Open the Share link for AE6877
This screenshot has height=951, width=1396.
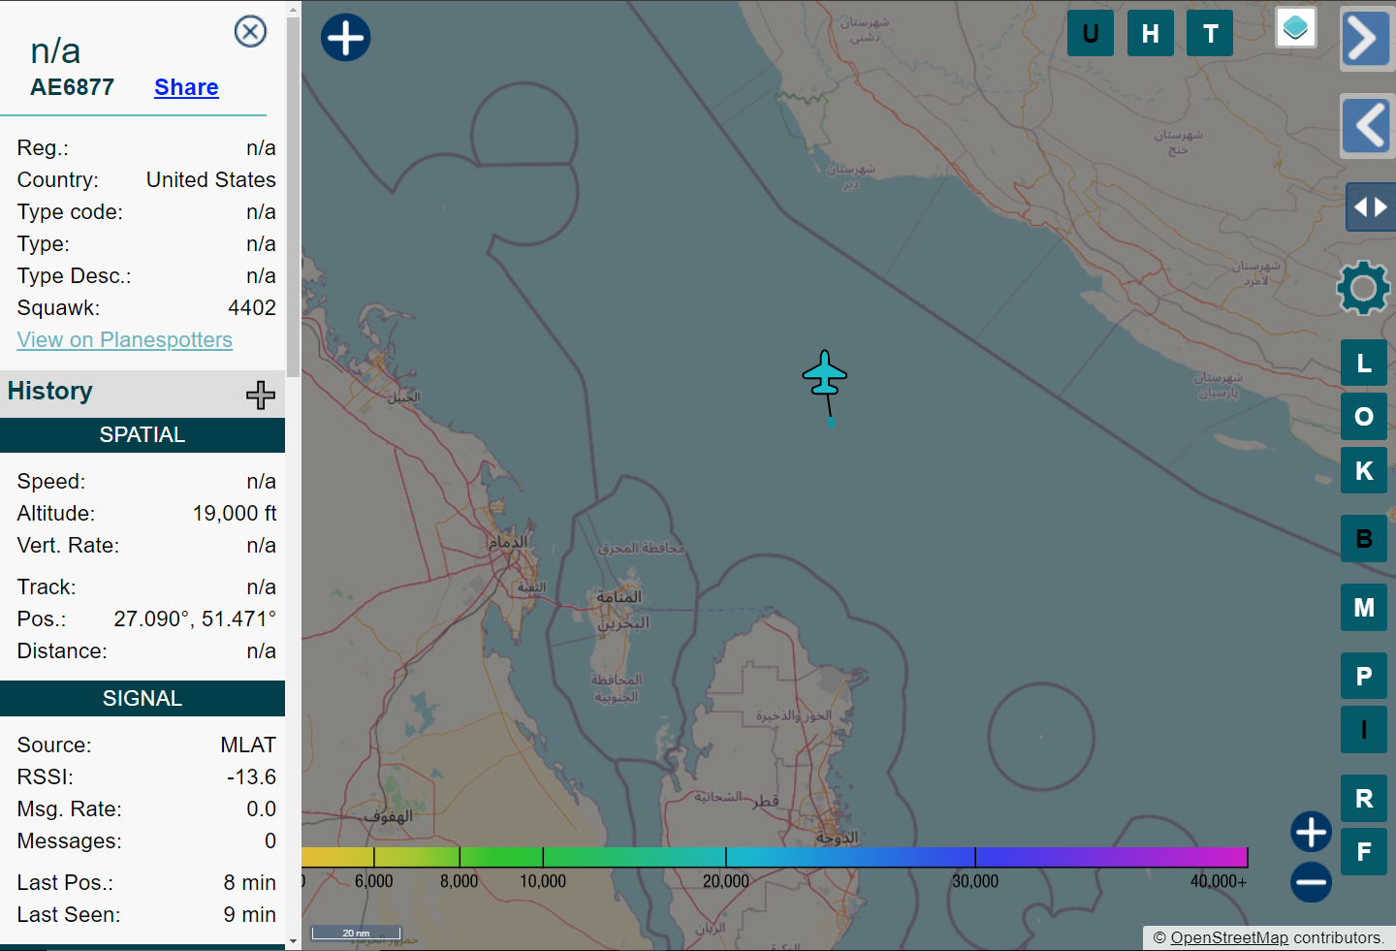tap(186, 87)
